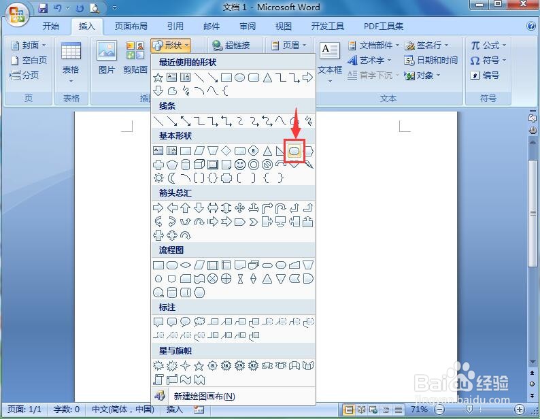Click the 71% zoom level
540x419 pixels.
(x=419, y=409)
